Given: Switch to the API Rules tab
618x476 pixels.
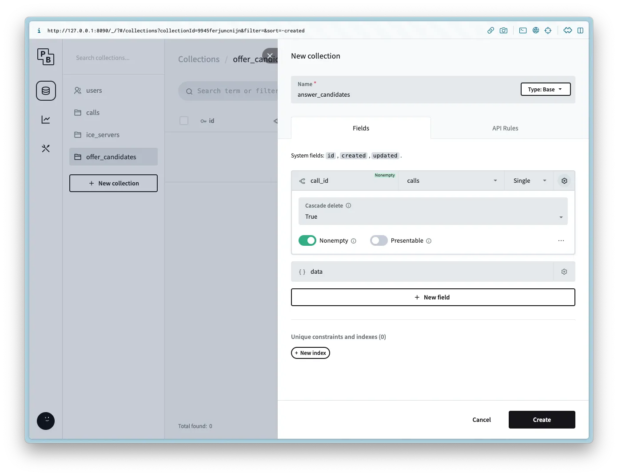Looking at the screenshot, I should coord(505,129).
